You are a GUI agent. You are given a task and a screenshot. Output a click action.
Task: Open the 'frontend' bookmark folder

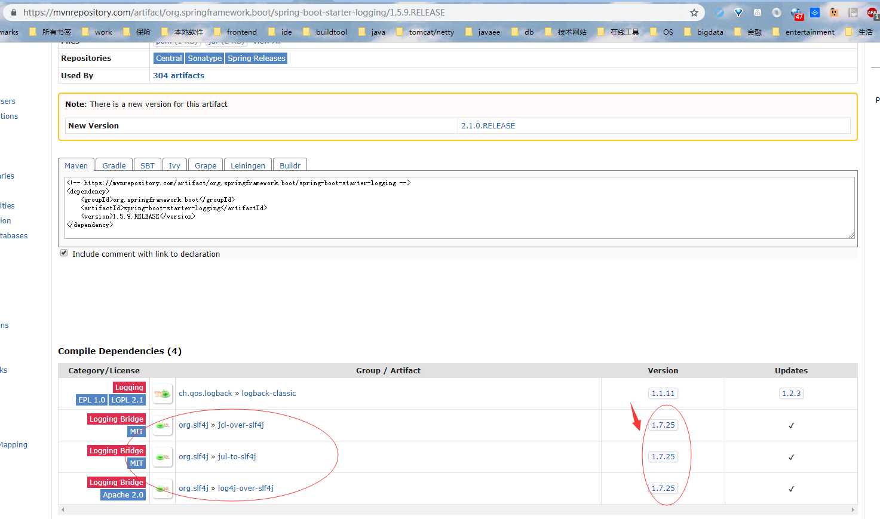pyautogui.click(x=235, y=32)
